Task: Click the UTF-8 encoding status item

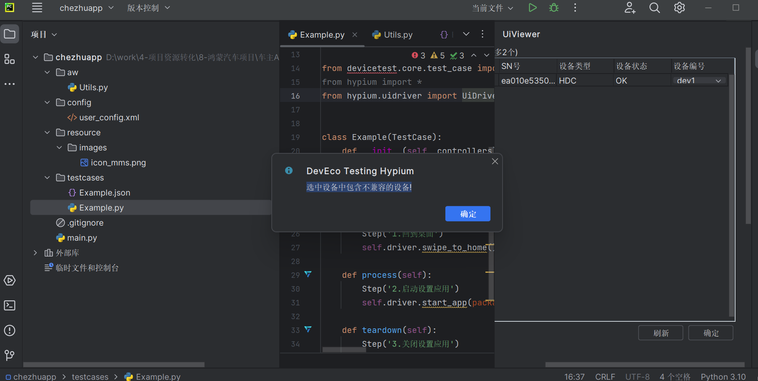Action: (637, 376)
